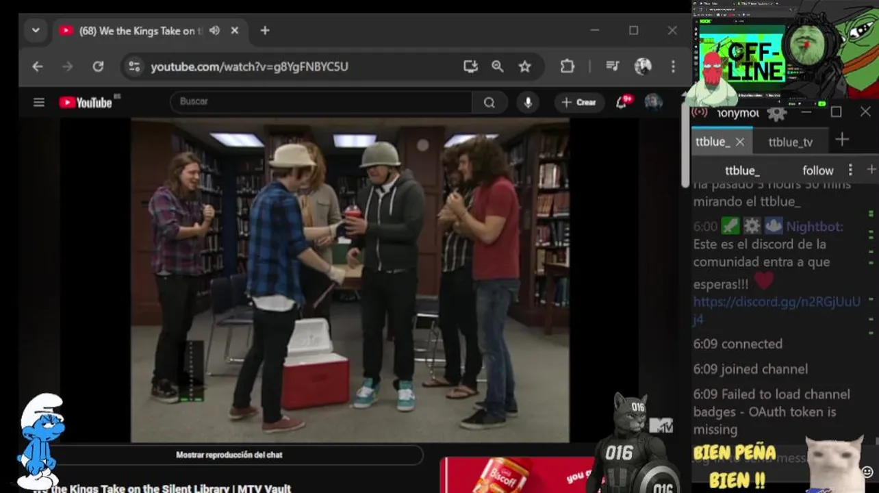This screenshot has height=493, width=879.
Task: Open the zoom magnifier in address bar
Action: [498, 66]
